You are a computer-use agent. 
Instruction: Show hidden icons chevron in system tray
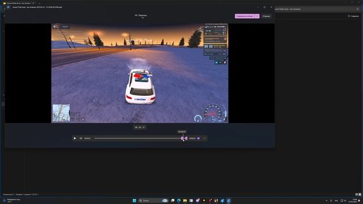(327, 201)
